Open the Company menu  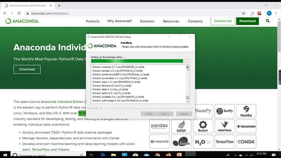tap(195, 21)
